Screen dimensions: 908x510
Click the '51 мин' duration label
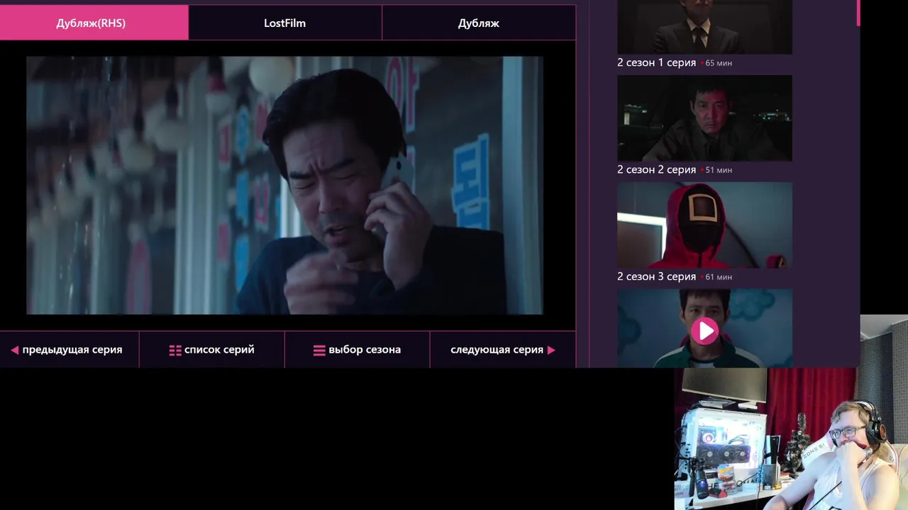click(719, 170)
